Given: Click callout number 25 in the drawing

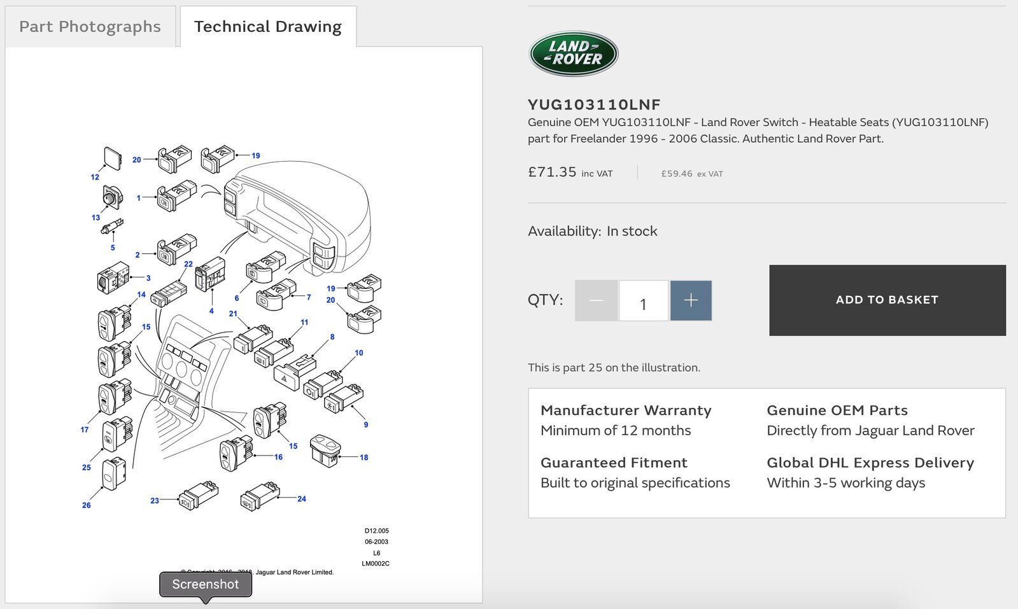Looking at the screenshot, I should [x=87, y=468].
